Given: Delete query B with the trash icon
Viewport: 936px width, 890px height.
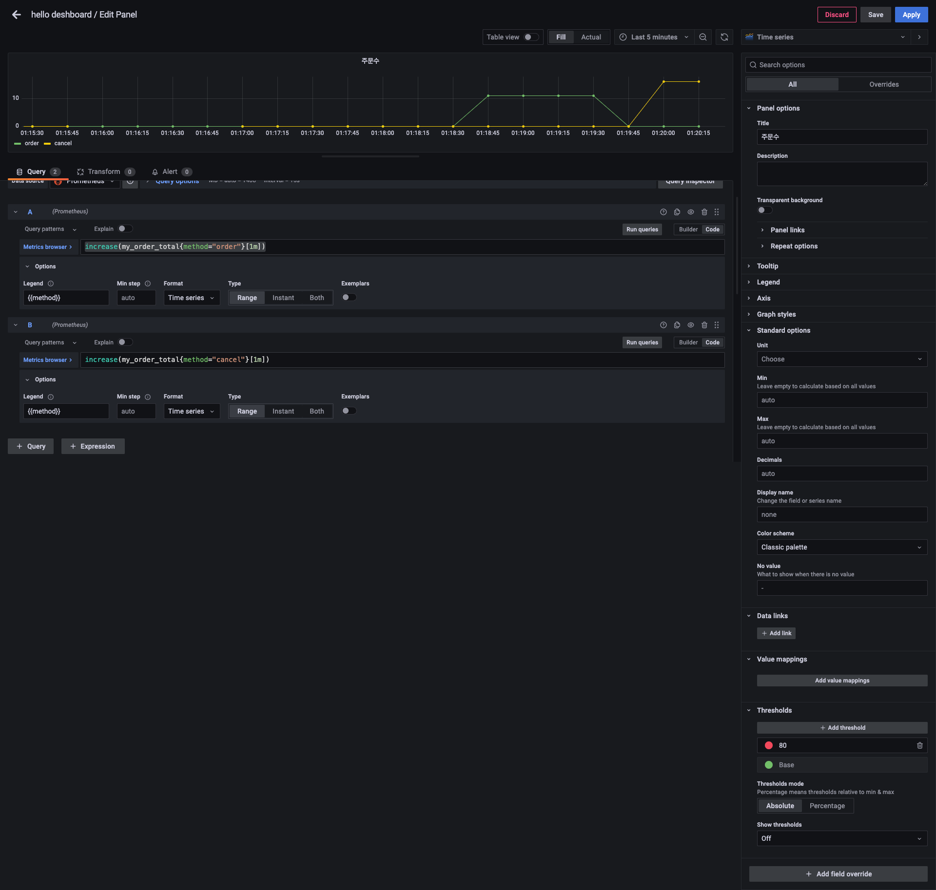Looking at the screenshot, I should click(704, 325).
